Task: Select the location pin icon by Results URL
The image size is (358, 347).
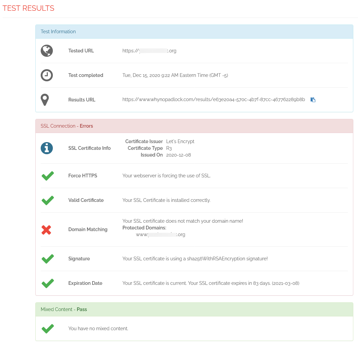Action: (45, 100)
